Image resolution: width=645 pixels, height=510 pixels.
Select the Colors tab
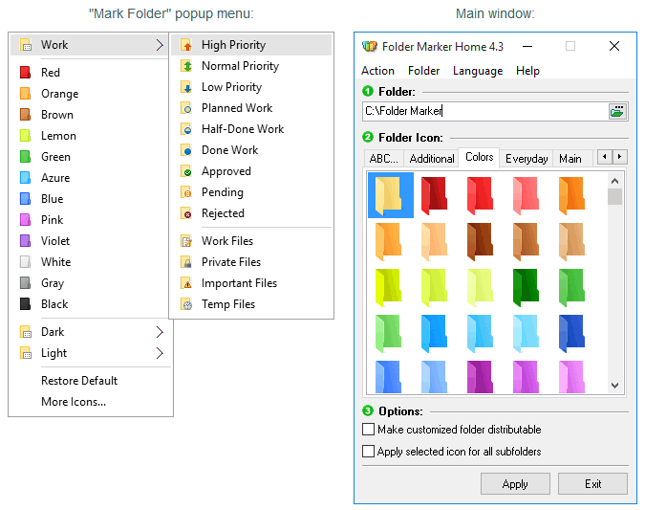coord(480,157)
